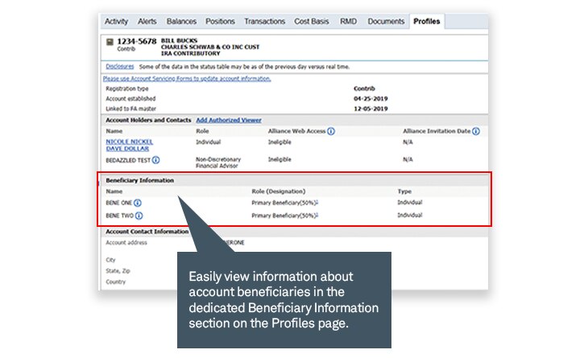Open the DAVE DOLLAR account holder link

tap(127, 149)
